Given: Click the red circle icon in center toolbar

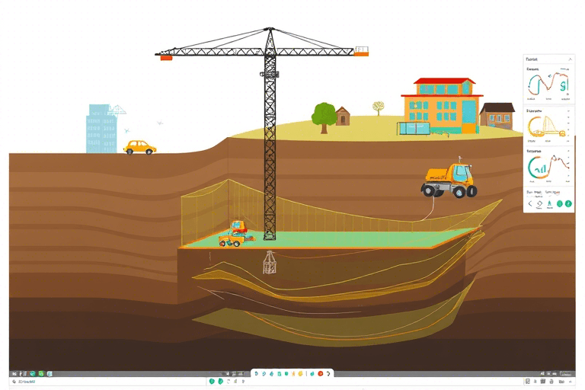Looking at the screenshot, I should [321, 373].
